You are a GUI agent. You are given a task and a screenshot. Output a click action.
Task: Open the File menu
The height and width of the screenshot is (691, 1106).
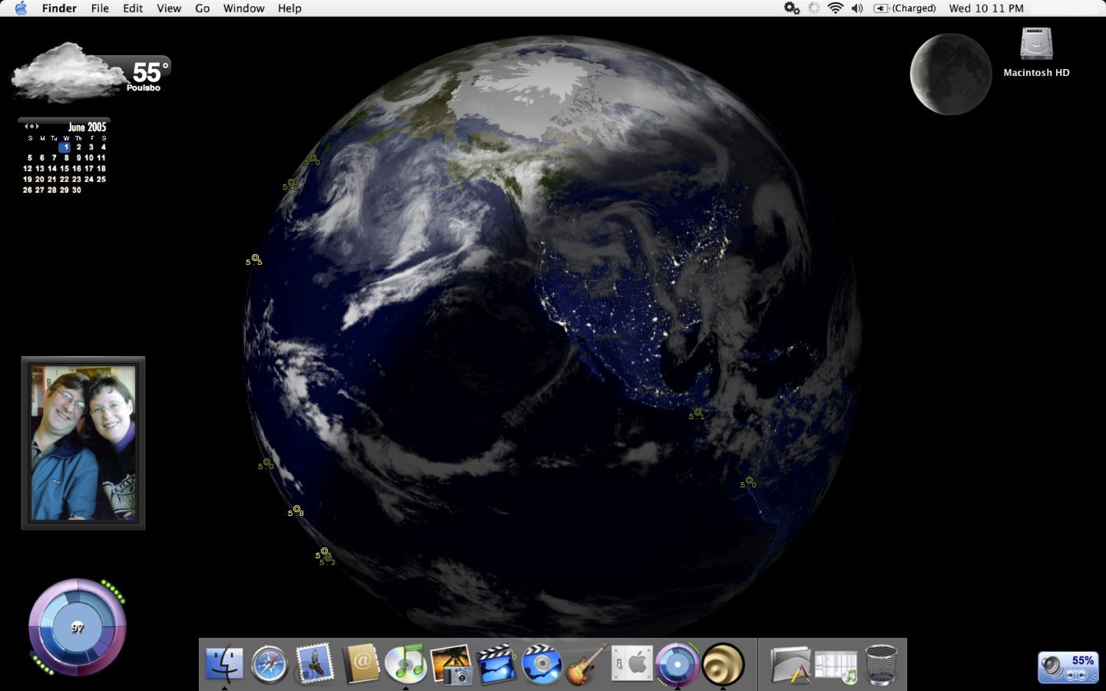[x=100, y=8]
